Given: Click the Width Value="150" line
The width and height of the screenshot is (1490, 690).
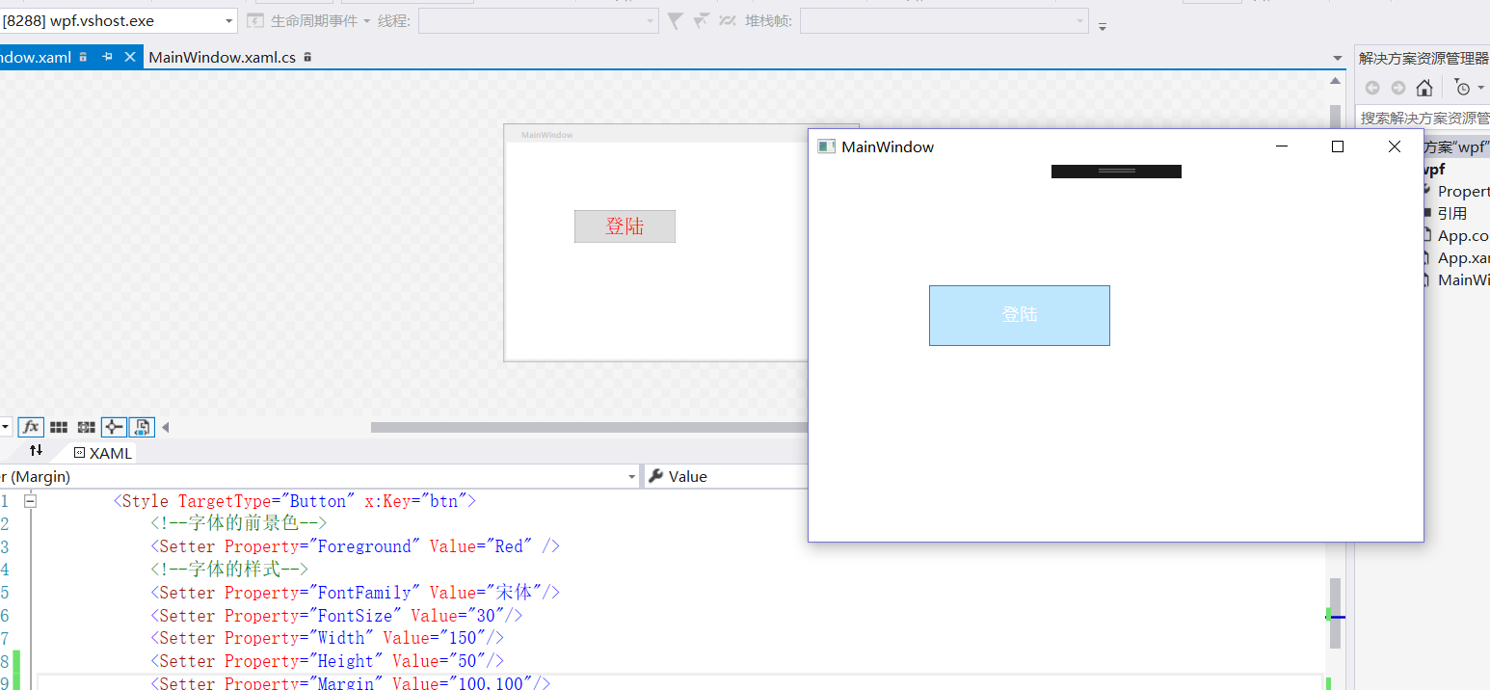Looking at the screenshot, I should pyautogui.click(x=327, y=638).
